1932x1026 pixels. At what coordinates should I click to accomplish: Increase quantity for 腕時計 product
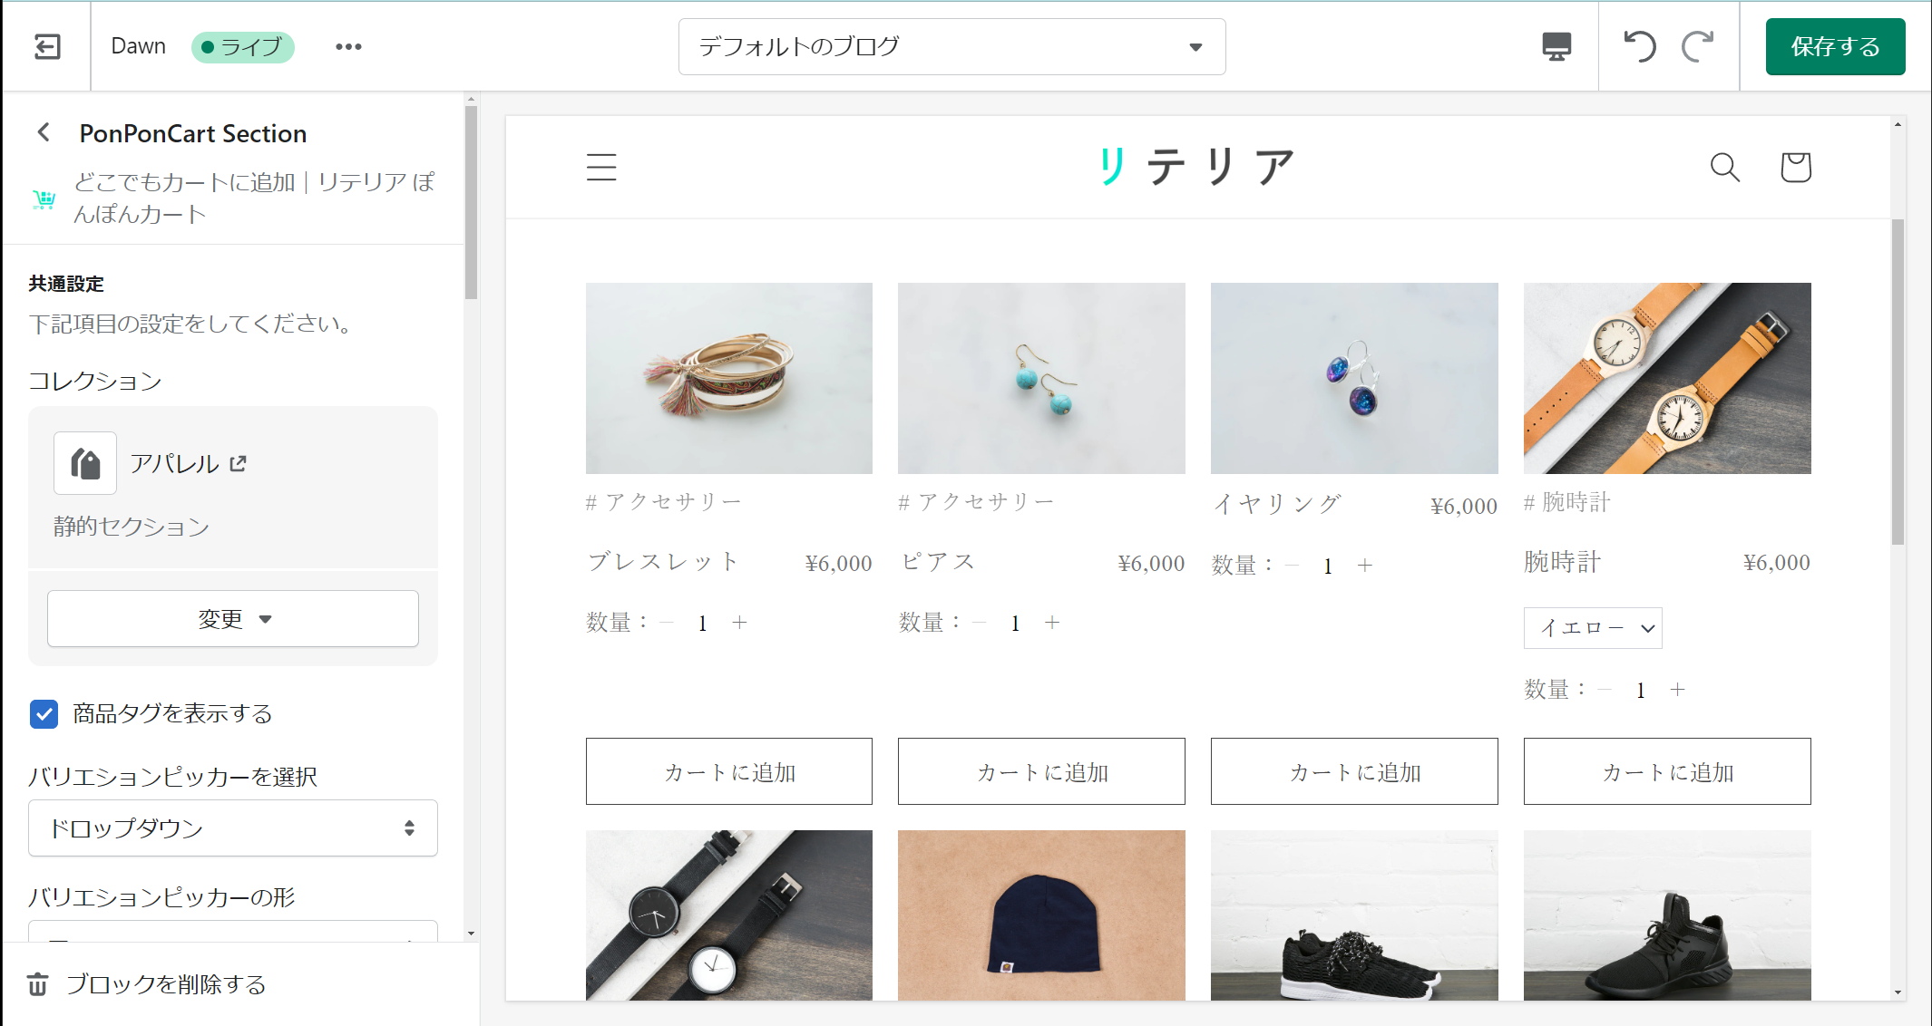coord(1678,690)
